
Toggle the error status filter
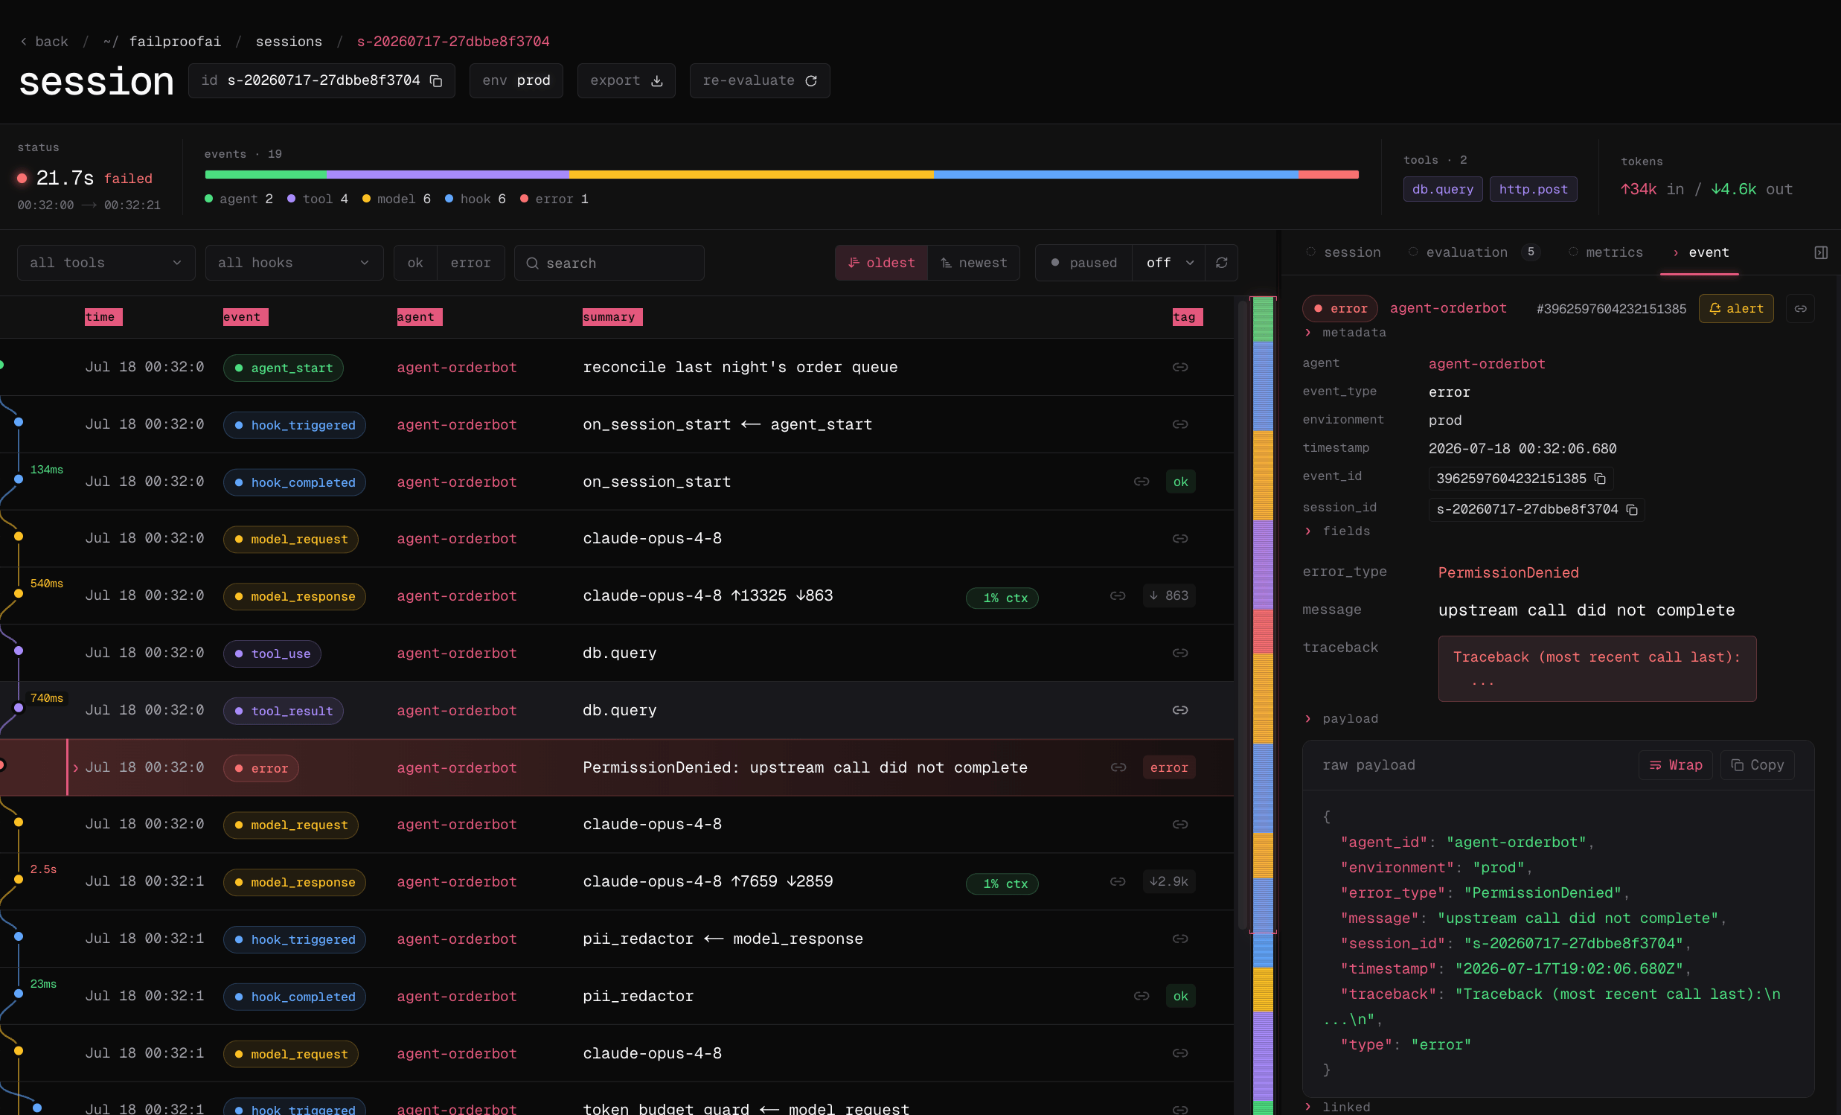471,263
